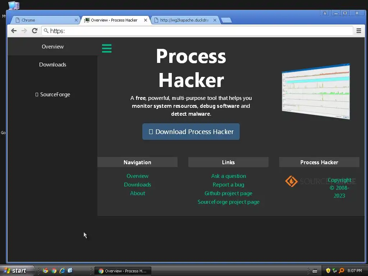Select Overview in the left sidebar
This screenshot has width=368, height=276.
[x=52, y=46]
